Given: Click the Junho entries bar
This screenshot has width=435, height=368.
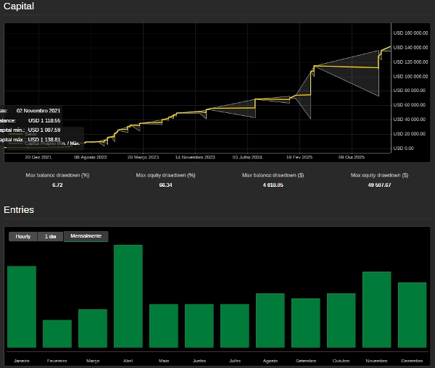Looking at the screenshot, I should pos(199,326).
